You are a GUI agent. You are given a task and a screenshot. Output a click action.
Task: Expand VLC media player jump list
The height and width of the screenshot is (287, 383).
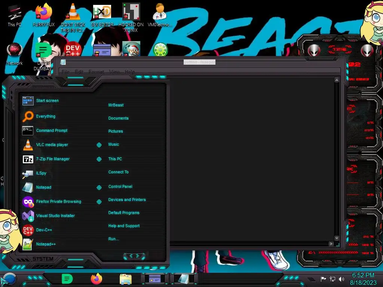[99, 145]
